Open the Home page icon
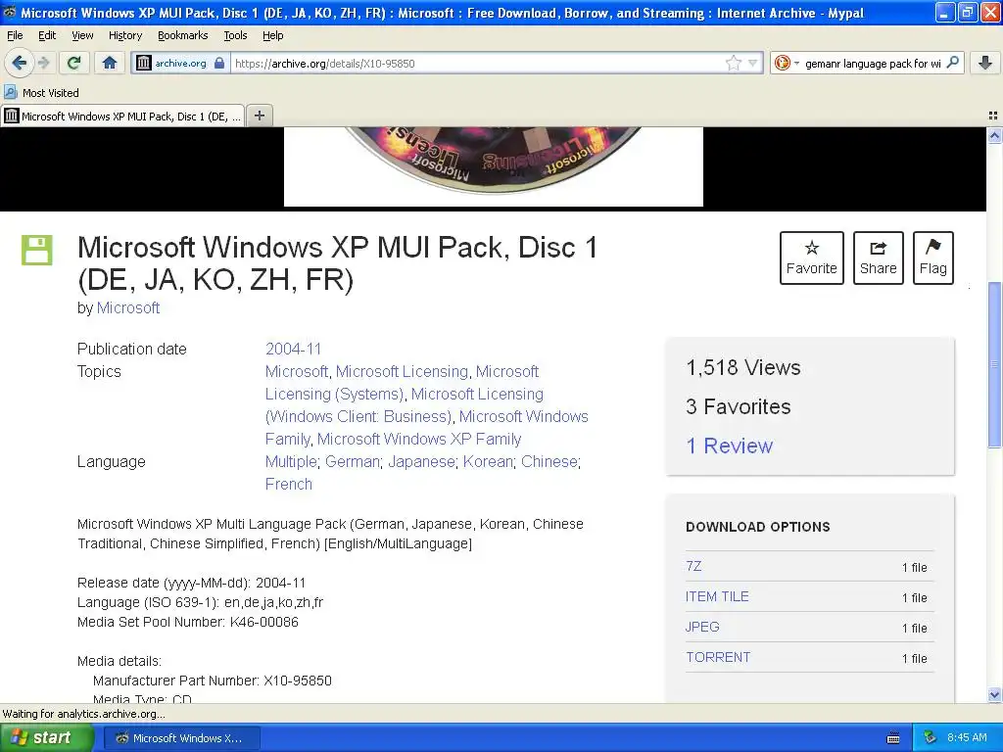The height and width of the screenshot is (752, 1003). [x=110, y=63]
